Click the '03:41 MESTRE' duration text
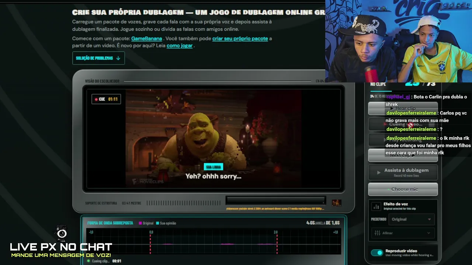Screen dimensions: 472x265 132,203
